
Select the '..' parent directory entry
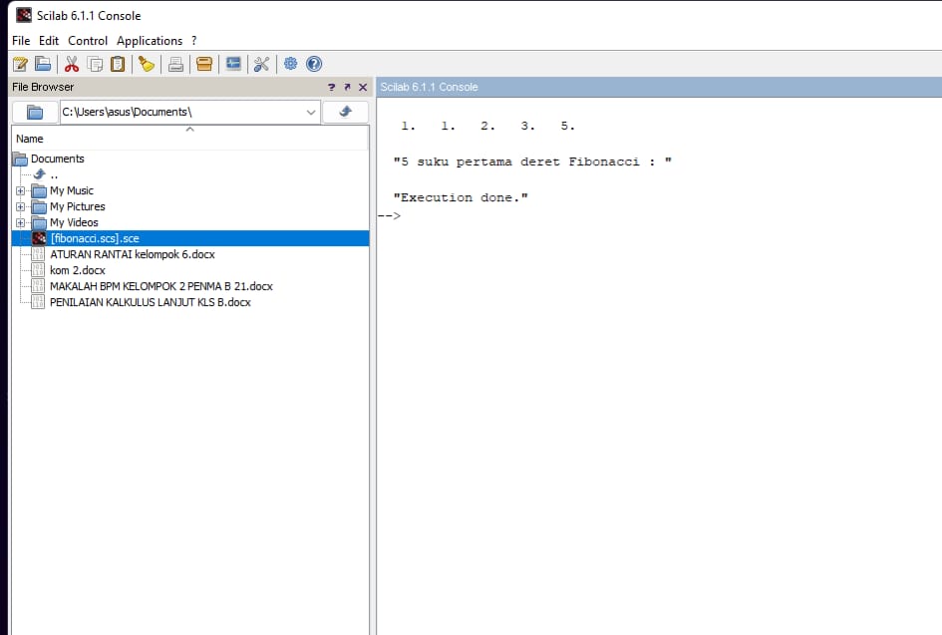pyautogui.click(x=54, y=174)
